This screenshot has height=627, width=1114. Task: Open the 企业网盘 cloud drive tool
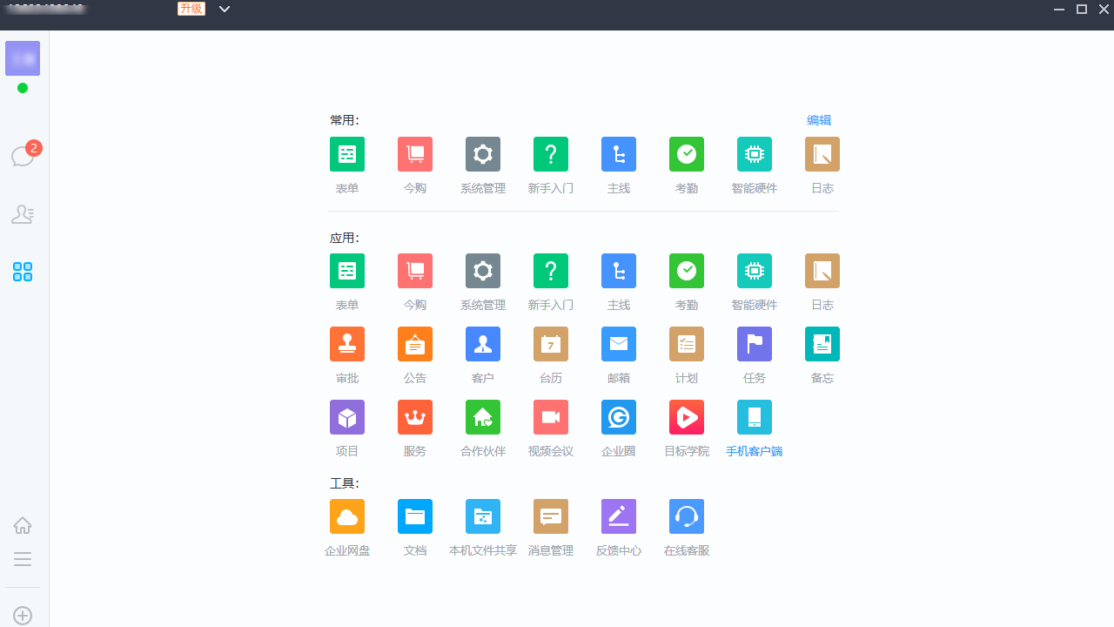pyautogui.click(x=346, y=516)
